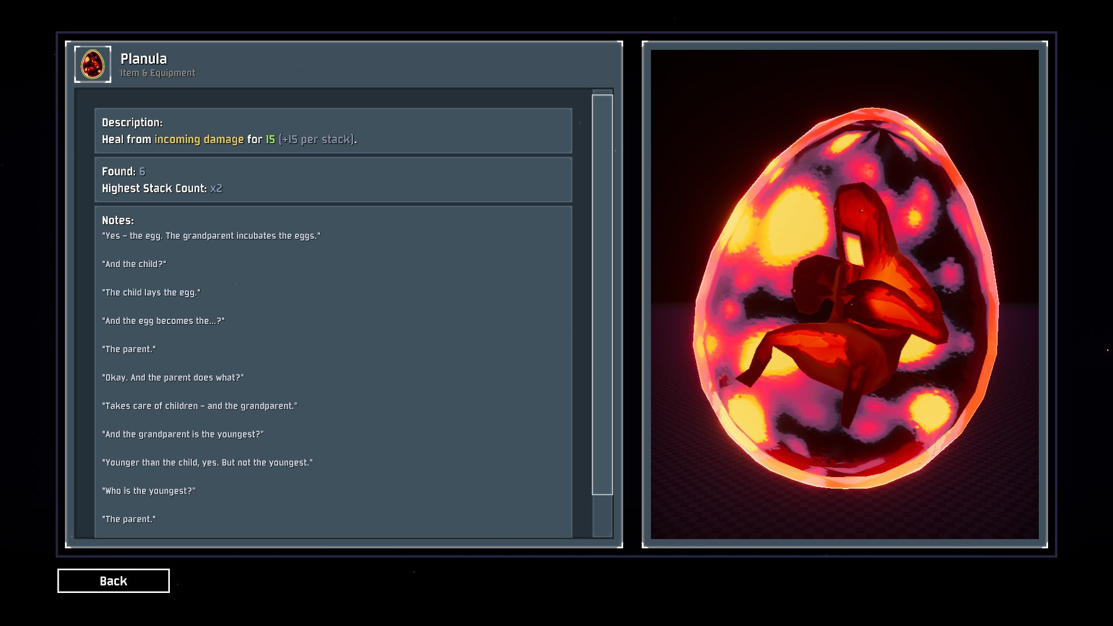Click the Planula title text
The image size is (1113, 626).
143,59
